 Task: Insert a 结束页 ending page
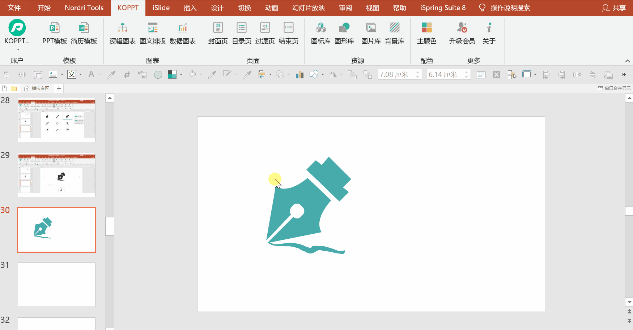pyautogui.click(x=289, y=32)
